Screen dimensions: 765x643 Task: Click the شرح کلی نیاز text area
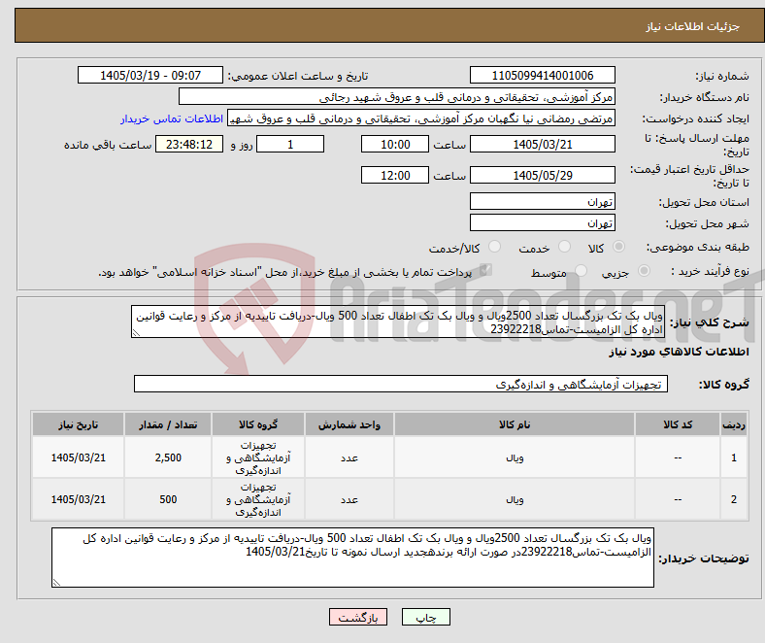(398, 321)
